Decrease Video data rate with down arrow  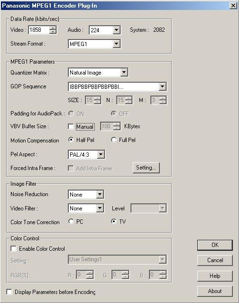[53, 32]
